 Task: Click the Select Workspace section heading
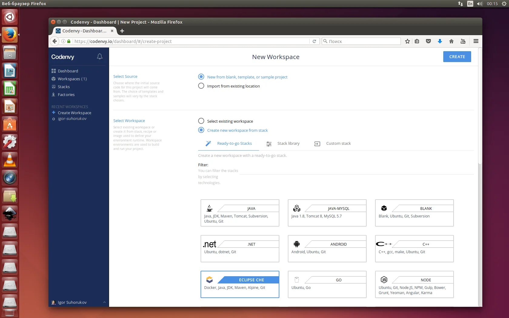pos(129,121)
